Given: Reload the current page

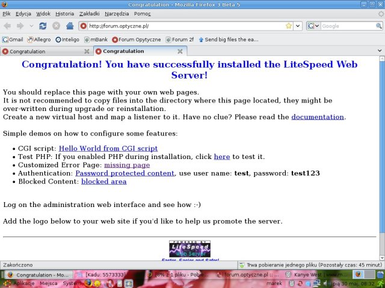Looking at the screenshot, I should pos(43,26).
